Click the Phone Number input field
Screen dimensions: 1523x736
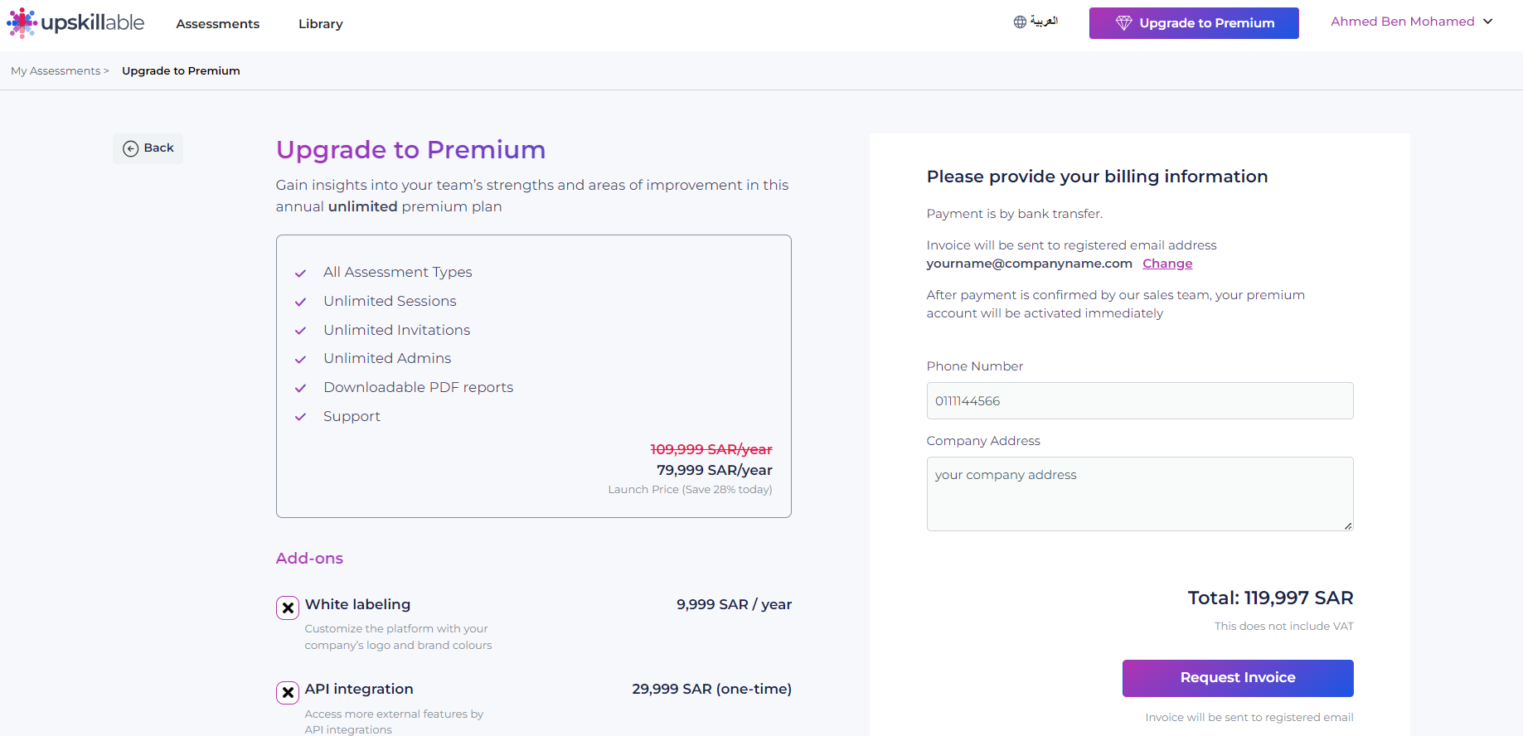coord(1140,401)
